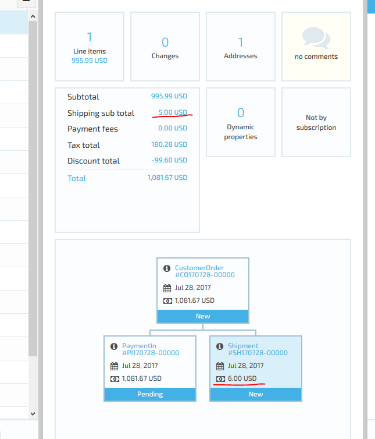
Task: Click the money icon on PaymentIn node
Action: [115, 379]
